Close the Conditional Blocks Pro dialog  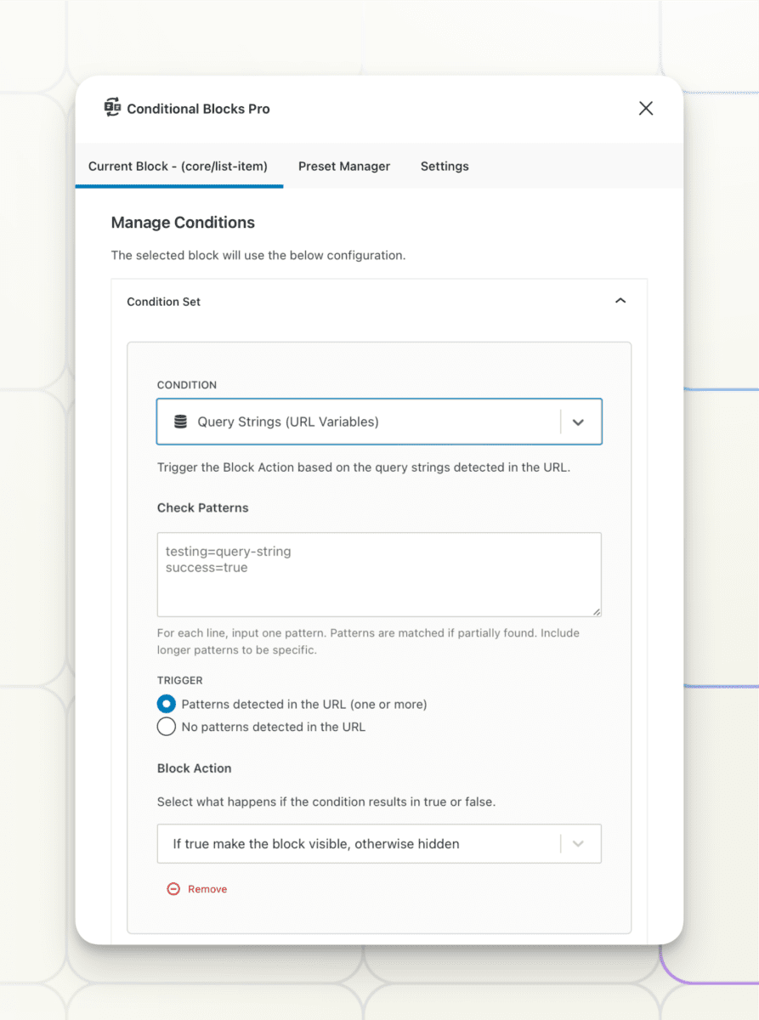click(646, 108)
